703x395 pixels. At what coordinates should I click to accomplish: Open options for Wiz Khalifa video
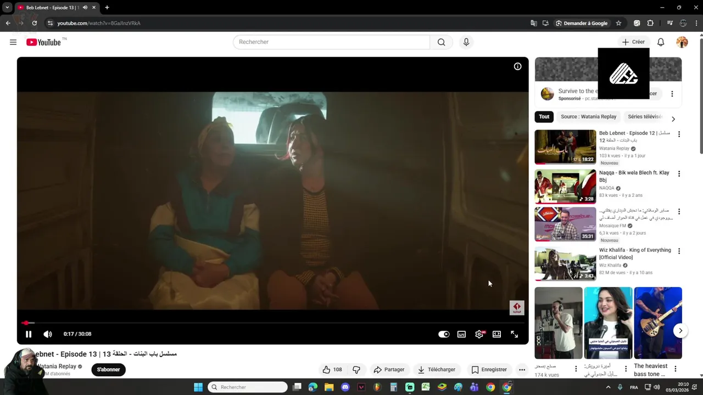tap(679, 251)
